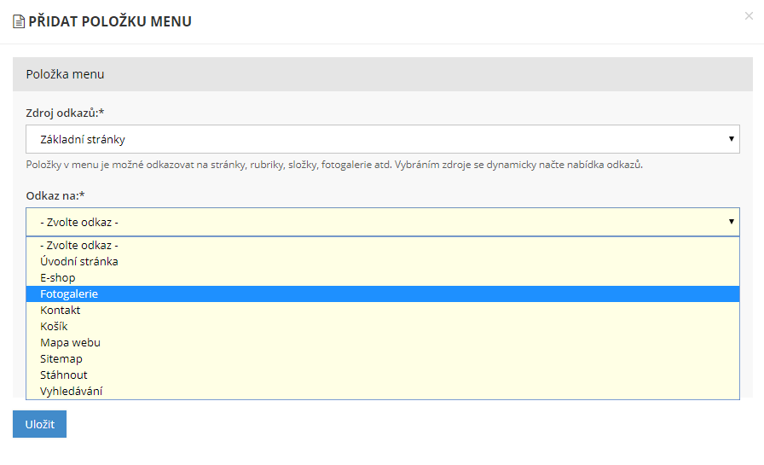
Task: Select Sitemap from the dropdown list
Action: pos(61,358)
